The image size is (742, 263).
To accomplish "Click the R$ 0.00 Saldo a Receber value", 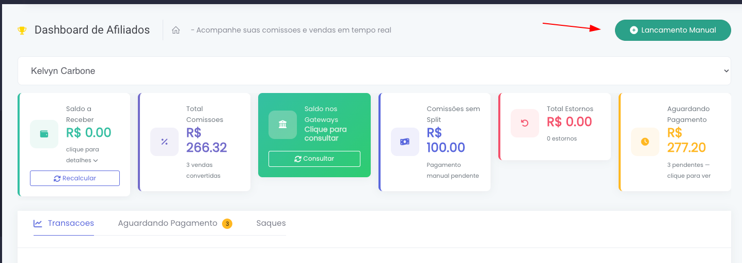I will click(89, 133).
